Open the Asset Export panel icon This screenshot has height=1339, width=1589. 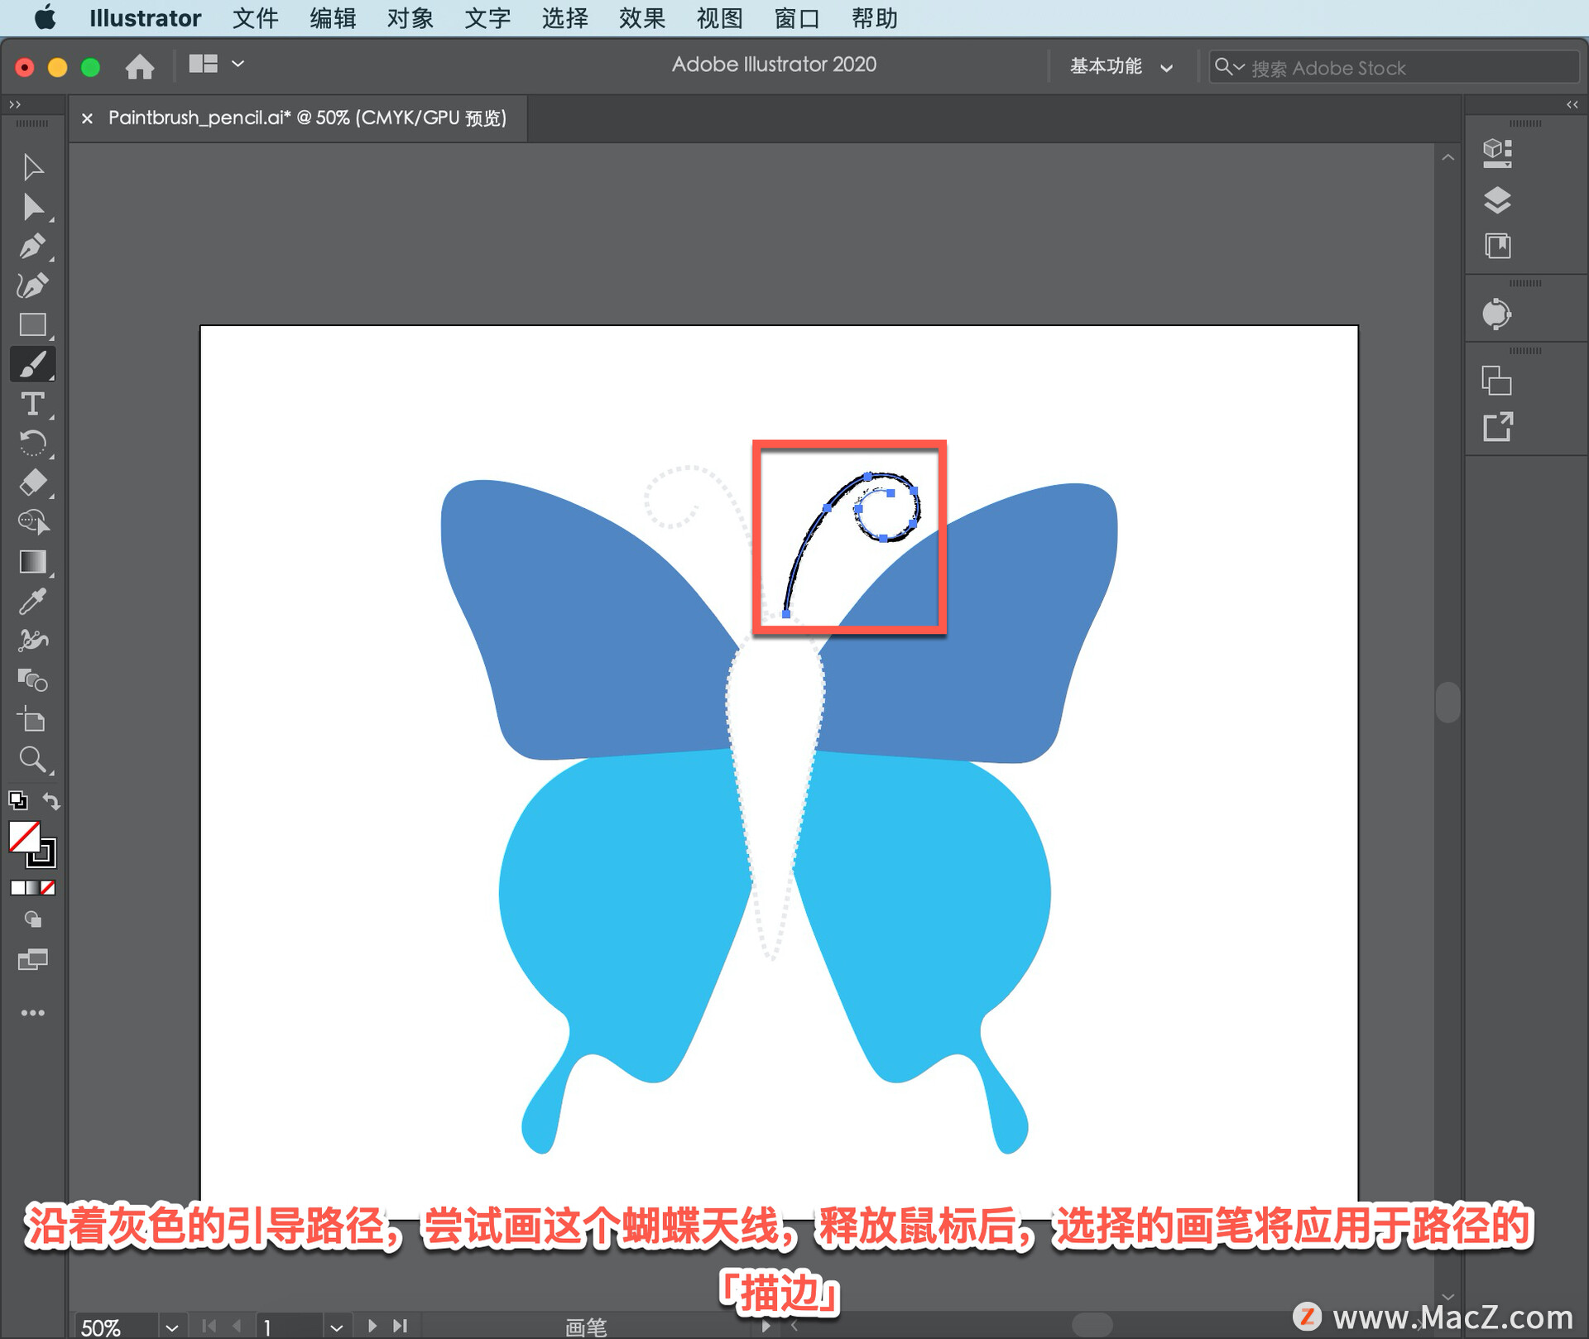[x=1497, y=427]
